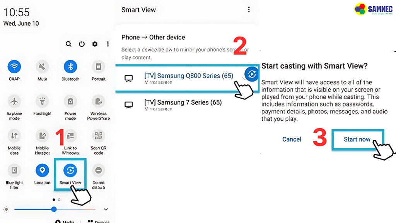The image size is (396, 223).
Task: Tap the refresh icon next to Samsung Q800
Action: click(251, 74)
